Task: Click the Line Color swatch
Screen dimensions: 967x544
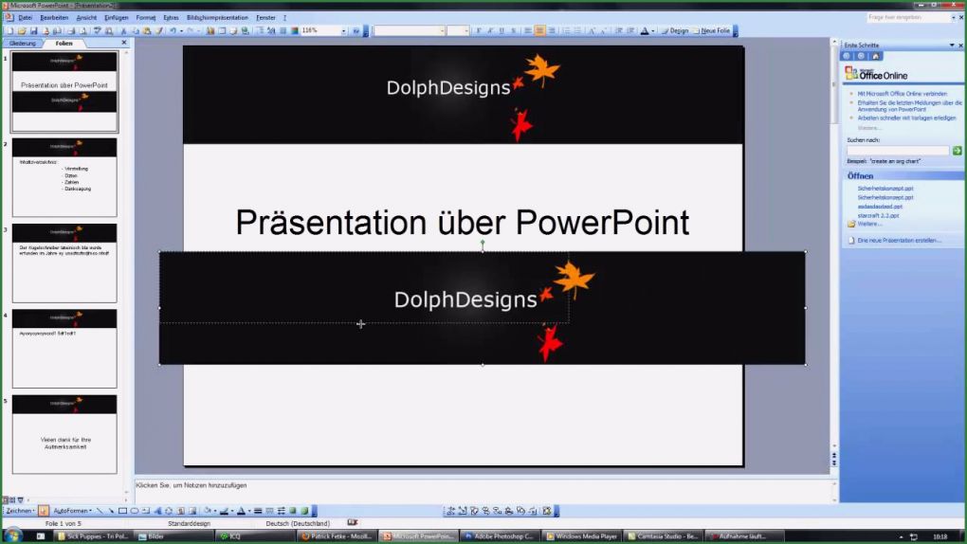Action: pos(225,511)
